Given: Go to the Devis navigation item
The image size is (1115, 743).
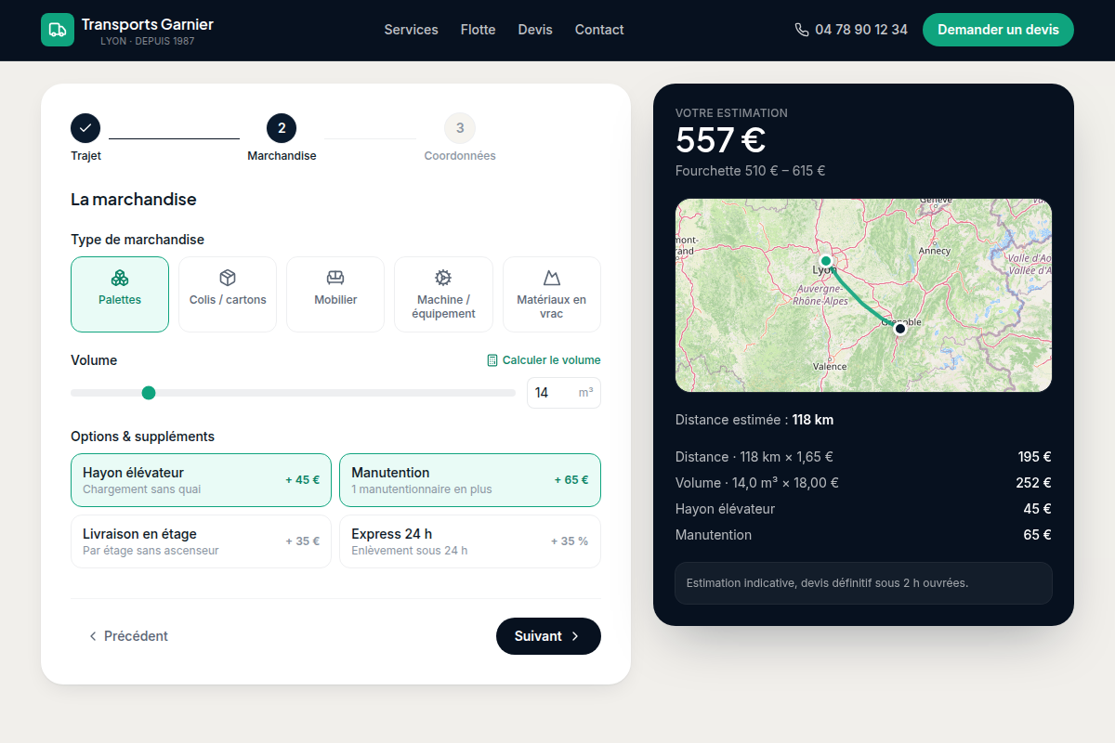Looking at the screenshot, I should pos(535,30).
